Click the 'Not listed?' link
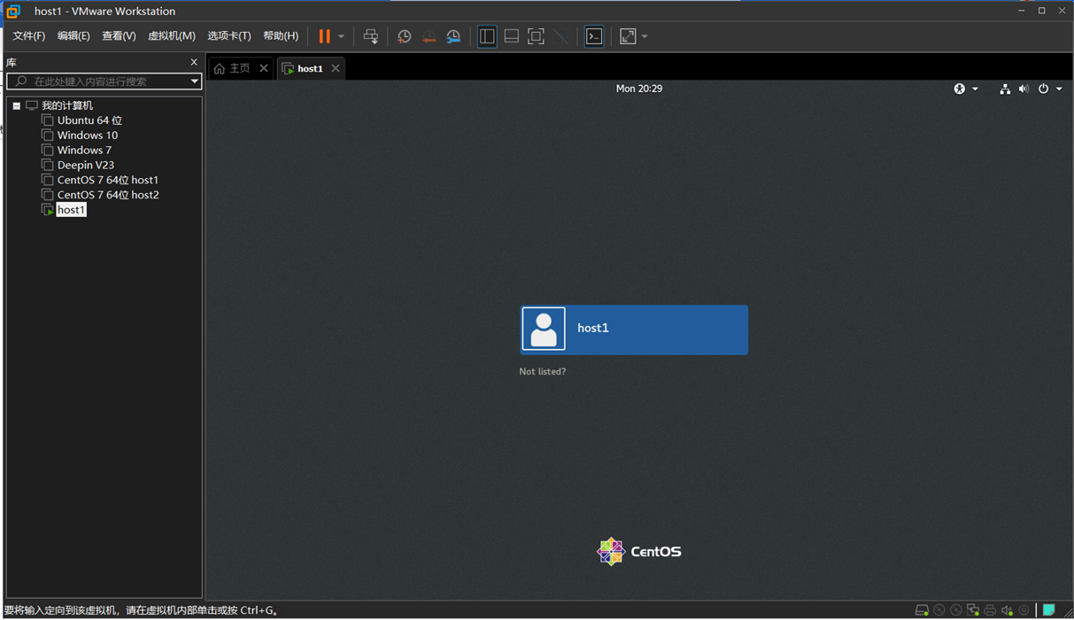Viewport: 1074px width, 620px height. [x=542, y=371]
